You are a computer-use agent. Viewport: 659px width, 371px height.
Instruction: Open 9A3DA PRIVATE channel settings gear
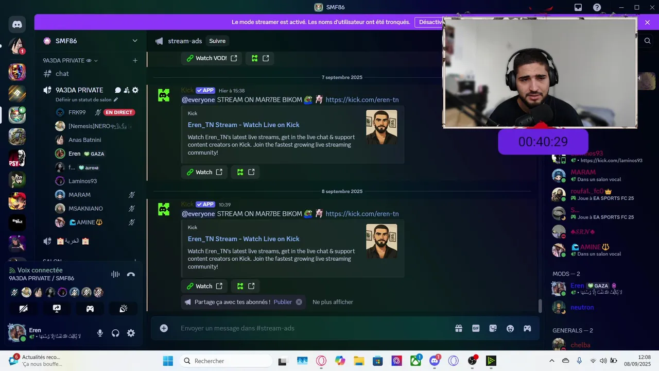135,90
